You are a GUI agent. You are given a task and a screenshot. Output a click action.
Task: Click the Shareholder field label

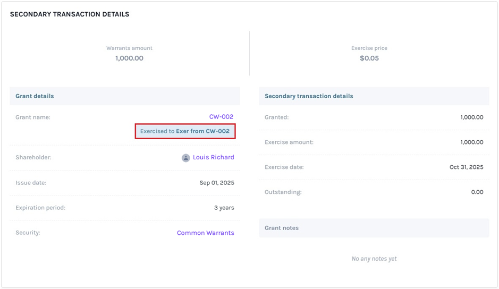[x=33, y=158]
